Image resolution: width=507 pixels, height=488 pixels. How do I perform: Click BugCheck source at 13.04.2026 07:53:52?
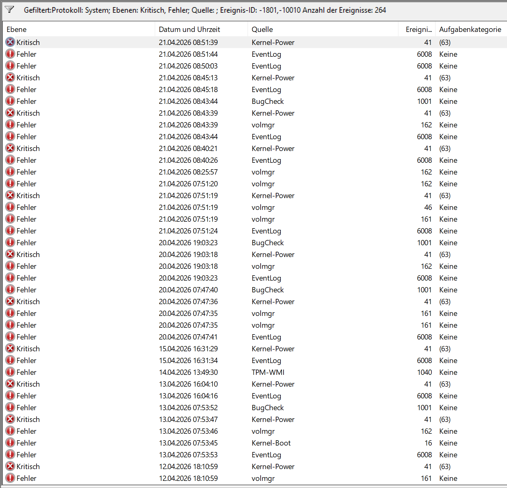[x=268, y=408]
